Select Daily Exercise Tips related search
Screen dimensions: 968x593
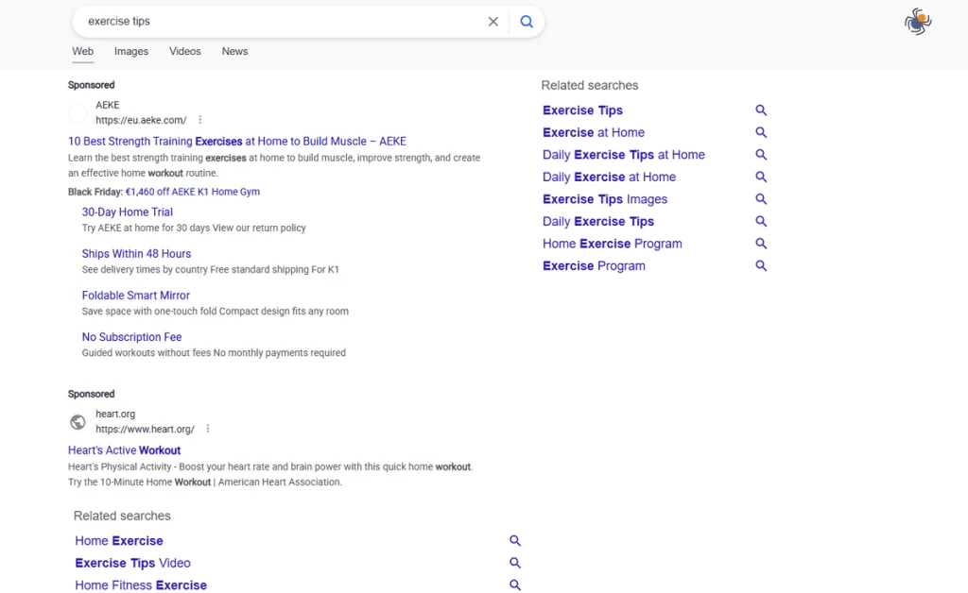(x=598, y=221)
